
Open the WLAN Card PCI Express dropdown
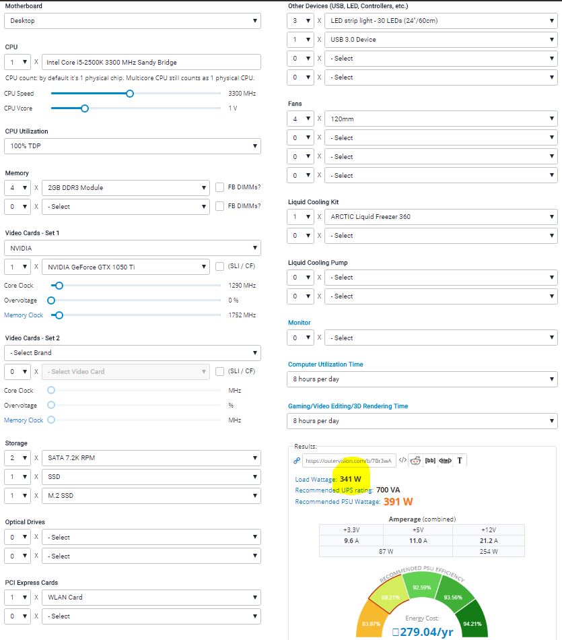point(151,598)
